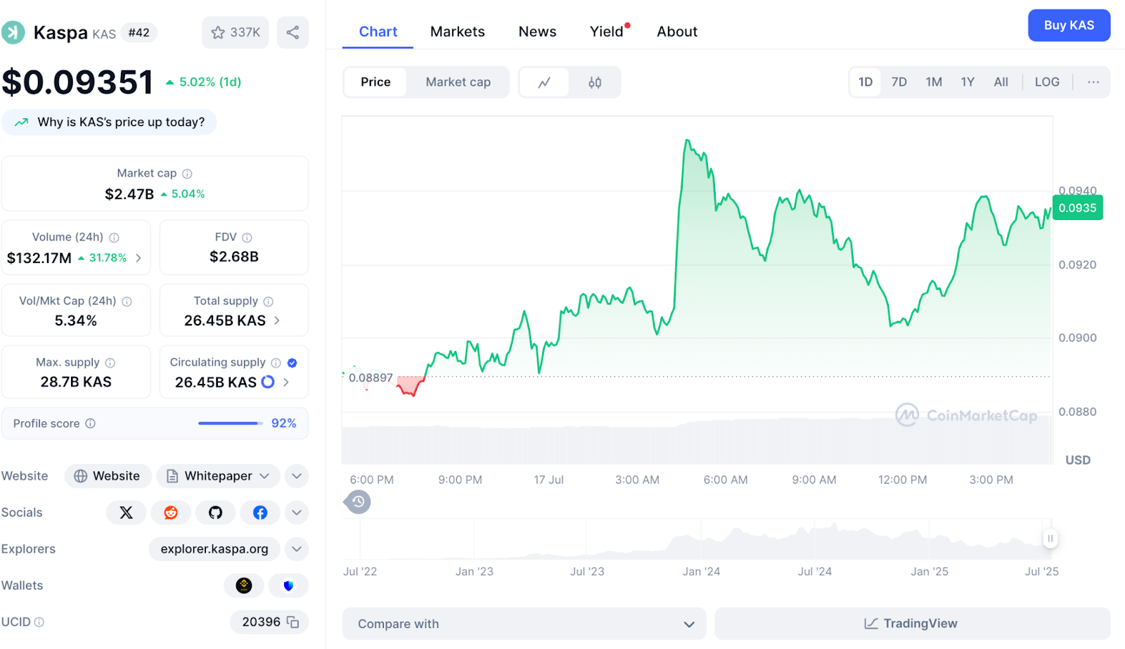Open the Markets tab
1125x649 pixels.
[x=457, y=32]
